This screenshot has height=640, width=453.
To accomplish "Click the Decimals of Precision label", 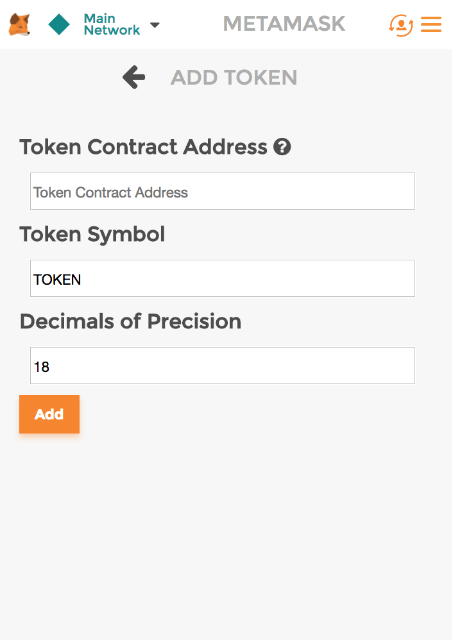I will (x=130, y=322).
